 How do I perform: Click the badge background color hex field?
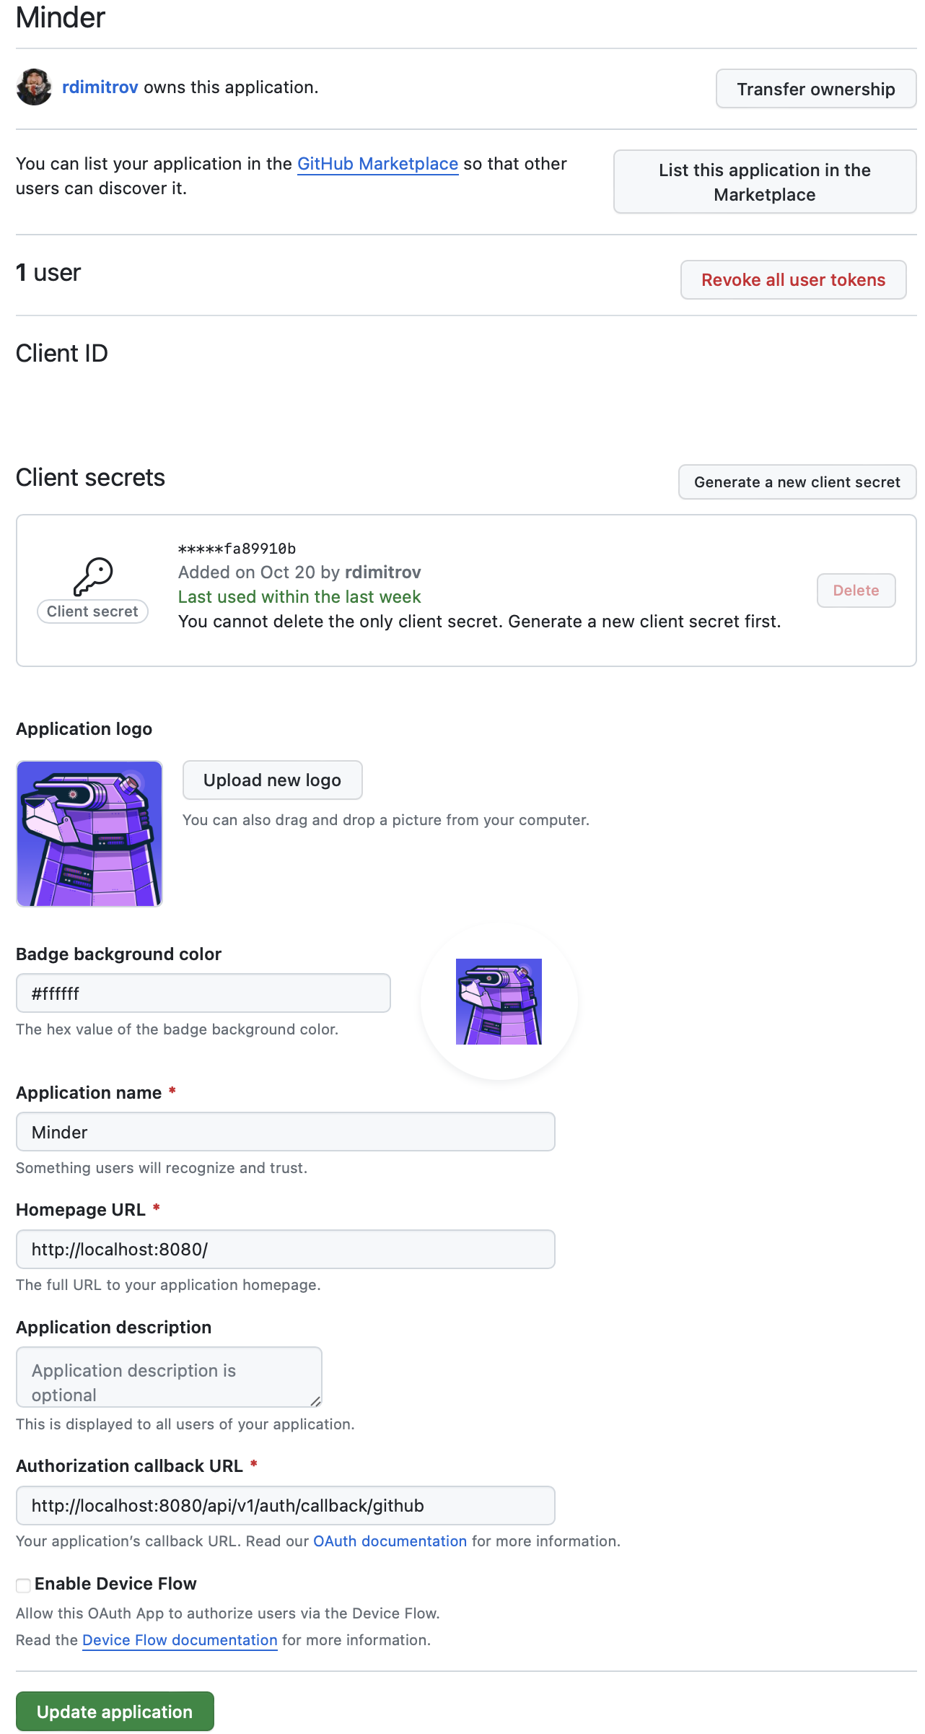tap(203, 993)
